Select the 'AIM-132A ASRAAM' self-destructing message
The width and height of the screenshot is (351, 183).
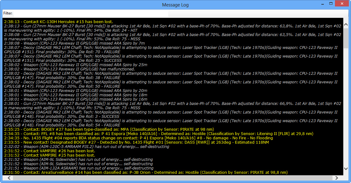click(x=79, y=168)
